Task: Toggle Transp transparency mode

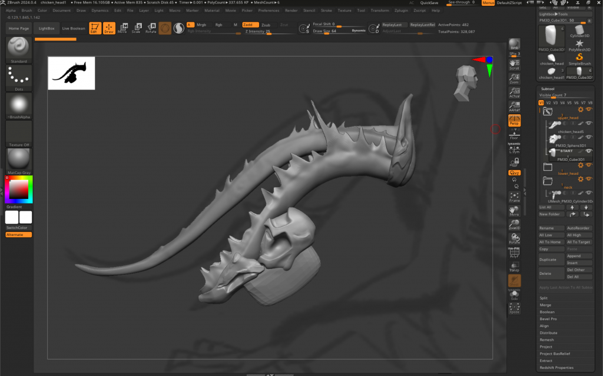Action: pos(514,267)
